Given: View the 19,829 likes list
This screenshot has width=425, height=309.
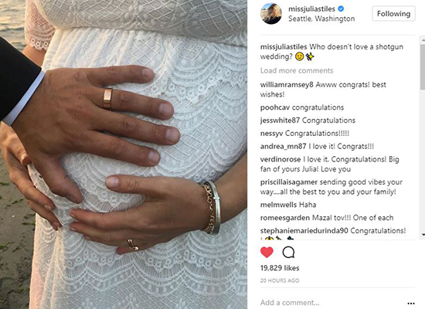Looking at the screenshot, I should pos(280,268).
